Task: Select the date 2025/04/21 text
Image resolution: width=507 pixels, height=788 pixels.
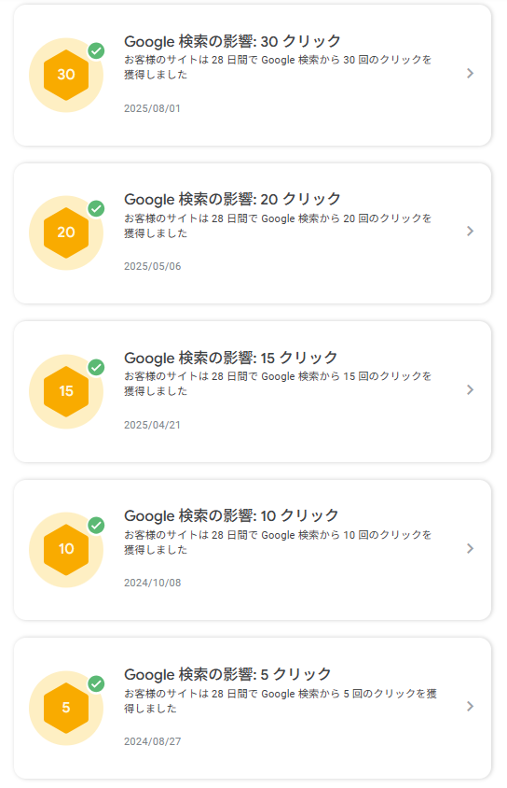Action: point(152,425)
